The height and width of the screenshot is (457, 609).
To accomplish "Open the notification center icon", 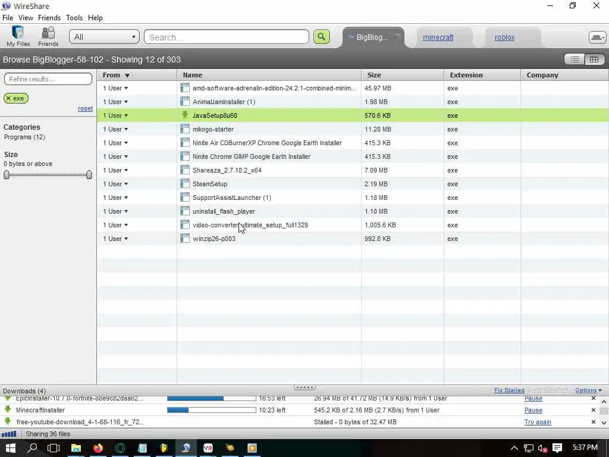I will 557,448.
